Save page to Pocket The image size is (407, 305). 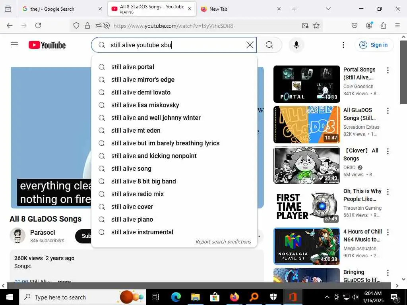point(354,25)
